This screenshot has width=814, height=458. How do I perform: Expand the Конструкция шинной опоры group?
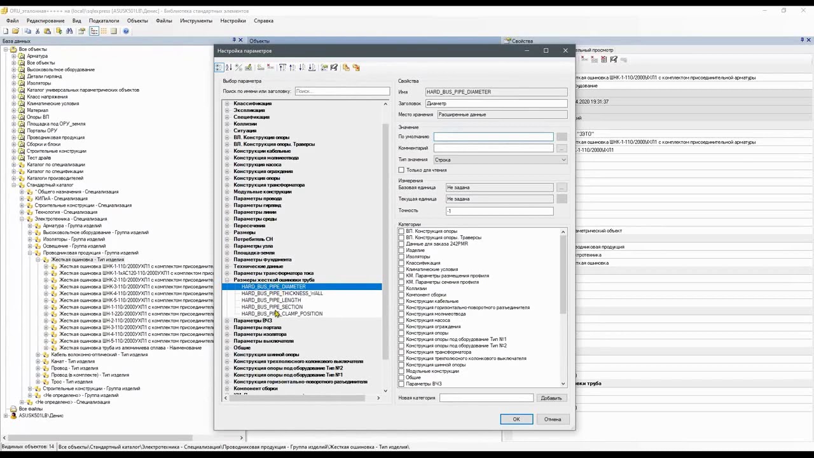227,354
